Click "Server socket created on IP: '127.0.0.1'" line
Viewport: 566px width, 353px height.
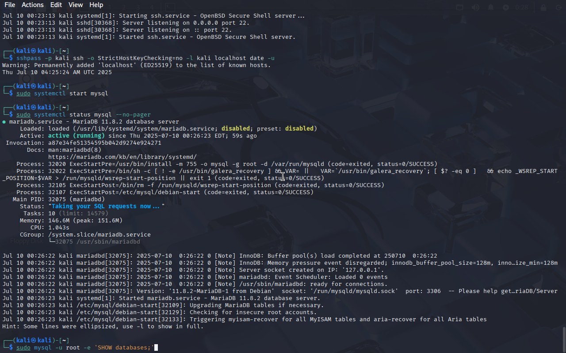pyautogui.click(x=193, y=270)
